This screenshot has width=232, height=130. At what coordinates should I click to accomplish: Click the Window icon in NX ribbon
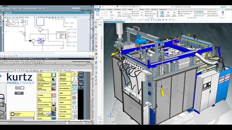pos(98,13)
